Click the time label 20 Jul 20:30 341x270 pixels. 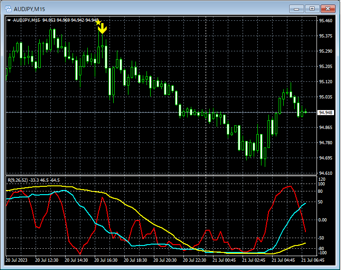pyautogui.click(x=165, y=260)
